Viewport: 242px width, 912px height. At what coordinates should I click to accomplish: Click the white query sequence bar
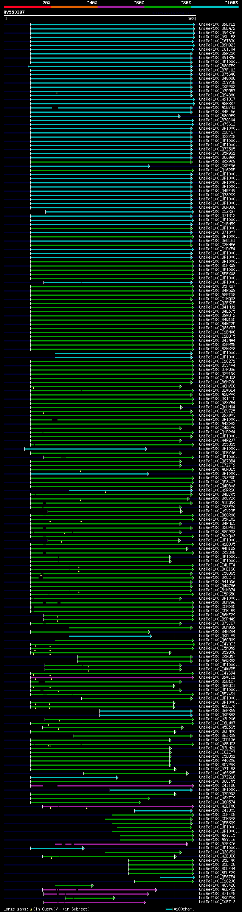100,16
